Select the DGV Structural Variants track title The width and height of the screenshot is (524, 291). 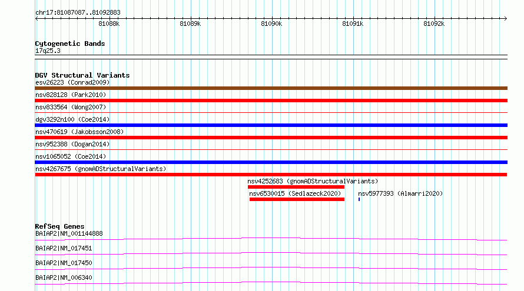click(82, 75)
